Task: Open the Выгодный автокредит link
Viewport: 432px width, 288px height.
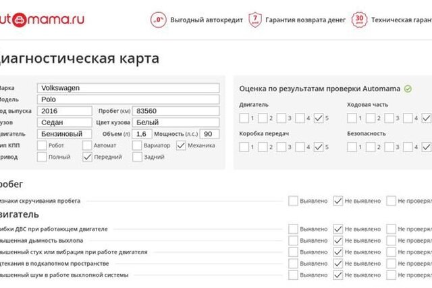Action: [x=207, y=20]
